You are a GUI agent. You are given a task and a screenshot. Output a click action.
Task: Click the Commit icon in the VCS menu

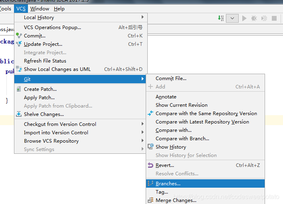tap(19, 35)
